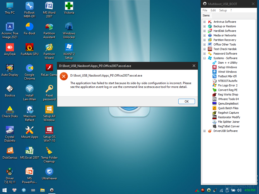Screen dimensions: 259x194
Task: Open Crystal DiskInfo desktop shortcut
Action: pyautogui.click(x=10, y=134)
